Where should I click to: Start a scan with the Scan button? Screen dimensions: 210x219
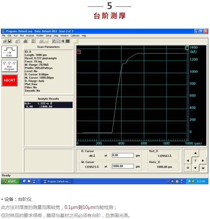point(9,52)
